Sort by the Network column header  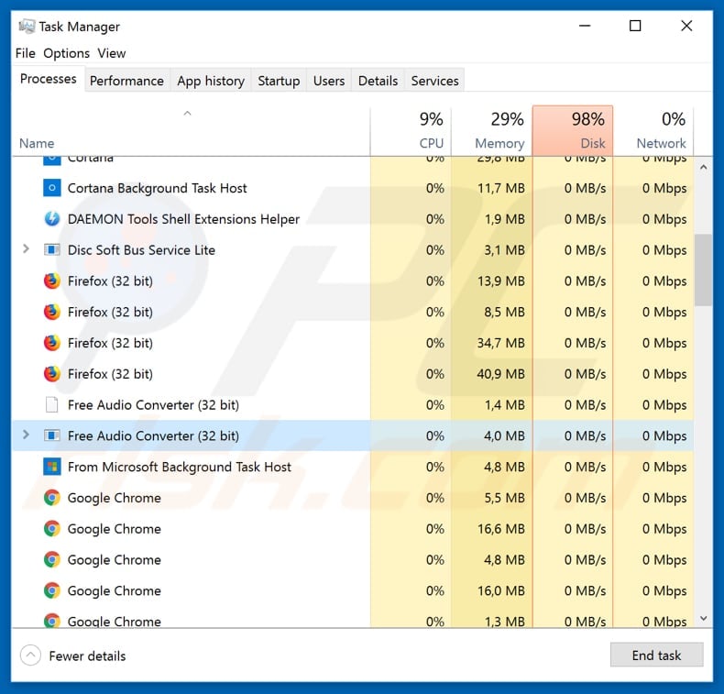(653, 132)
